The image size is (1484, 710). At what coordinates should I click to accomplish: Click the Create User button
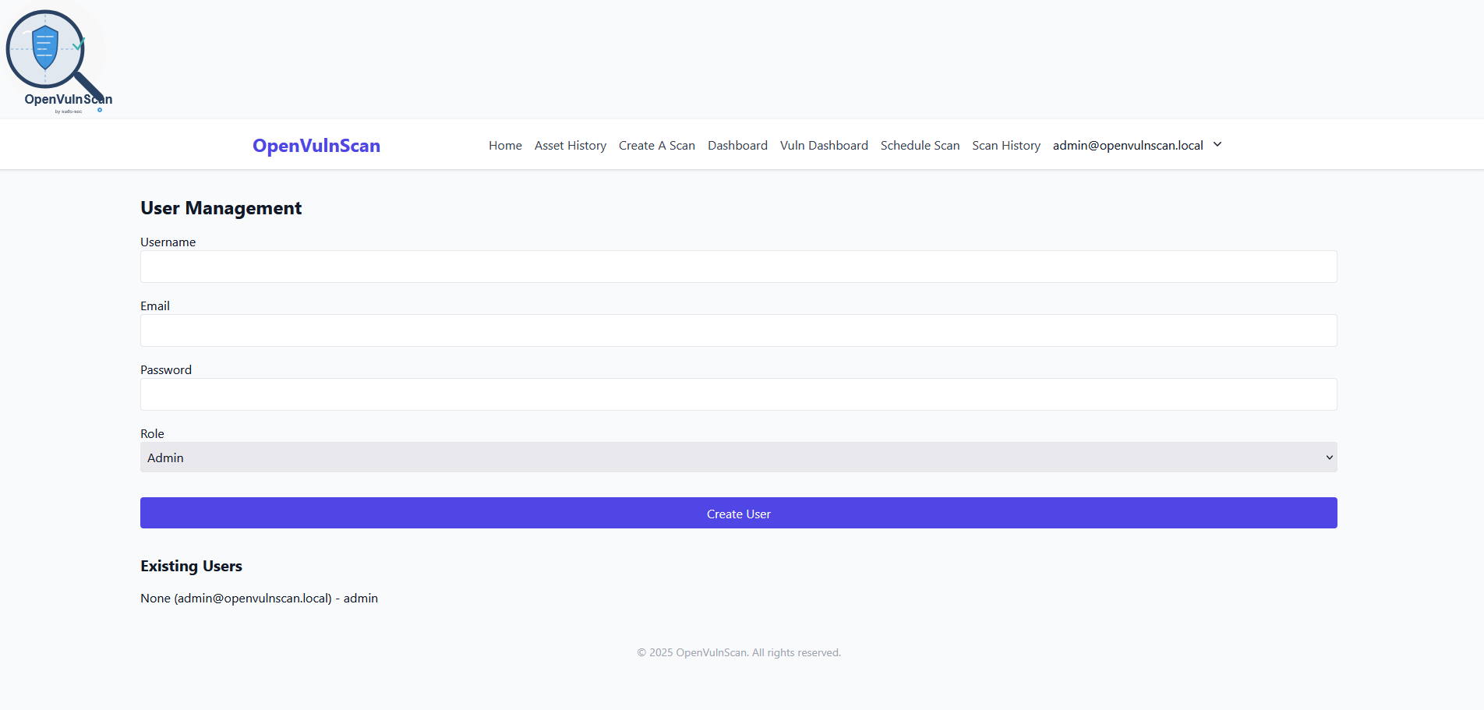(x=739, y=513)
